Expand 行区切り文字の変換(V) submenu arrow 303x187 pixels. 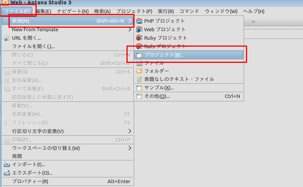pos(130,131)
